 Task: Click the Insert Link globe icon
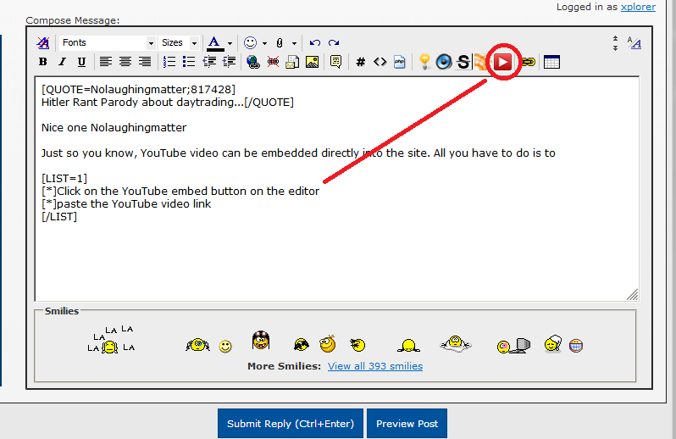(253, 62)
